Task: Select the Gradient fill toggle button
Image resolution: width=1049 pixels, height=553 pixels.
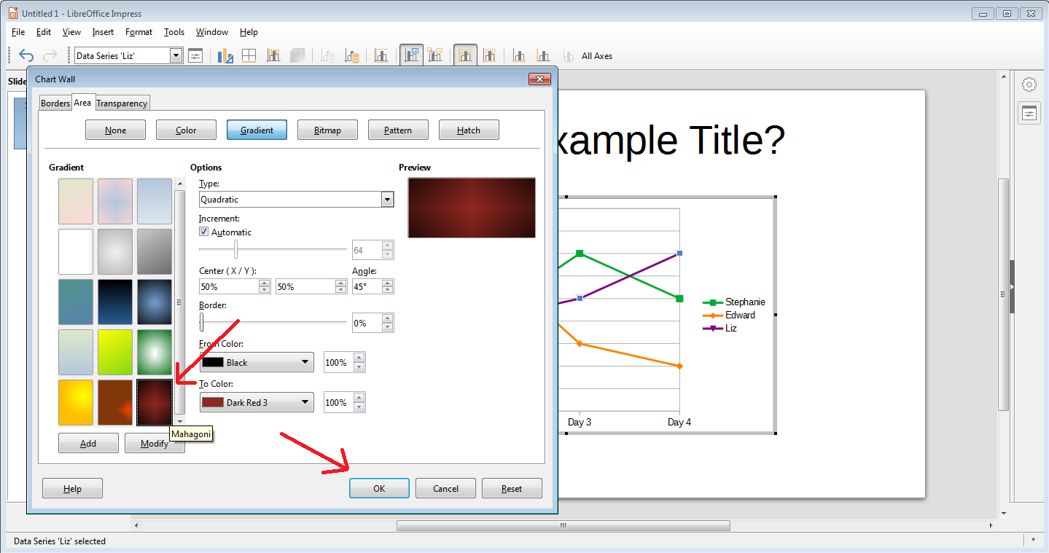Action: point(257,130)
